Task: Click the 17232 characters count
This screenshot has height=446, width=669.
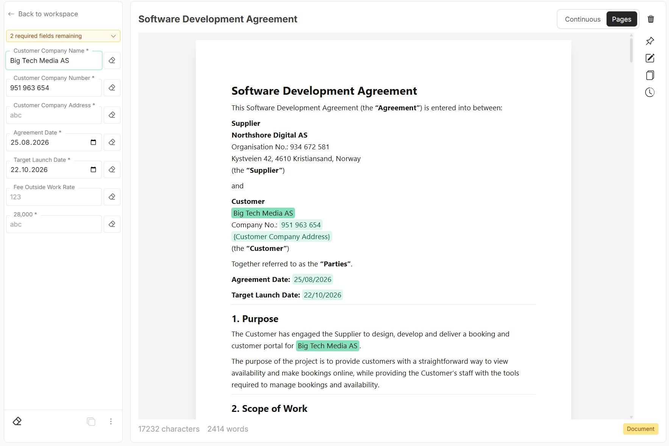Action: tap(169, 429)
